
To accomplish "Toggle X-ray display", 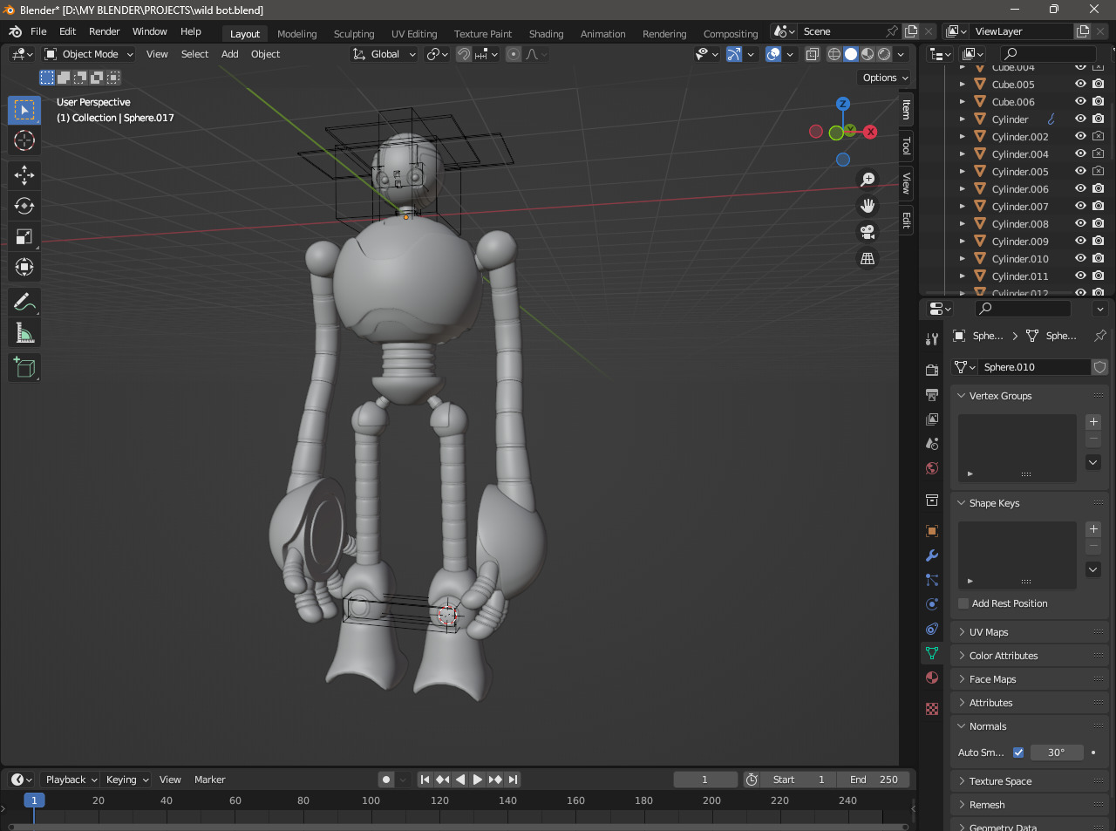I will [x=812, y=54].
